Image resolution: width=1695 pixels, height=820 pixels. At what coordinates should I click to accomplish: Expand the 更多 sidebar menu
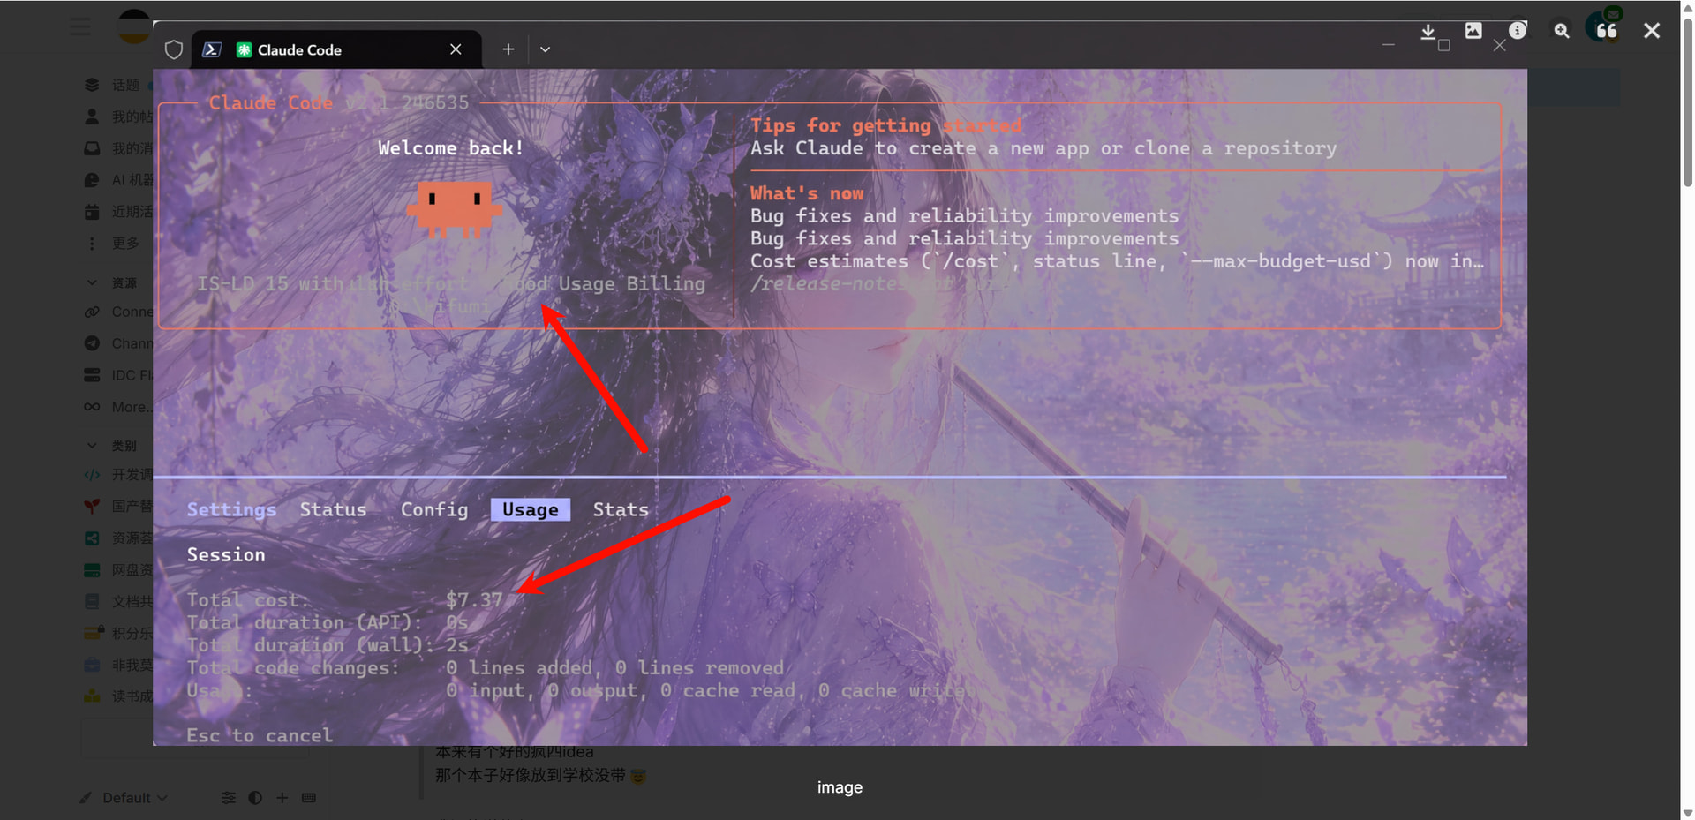pos(111,243)
